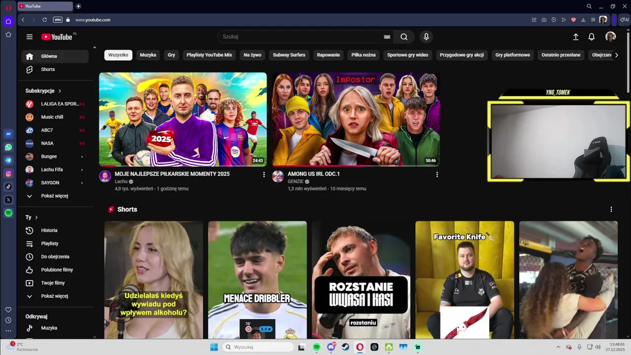The width and height of the screenshot is (631, 355).
Task: Open Messenger in the Opera sidebar
Action: tap(8, 134)
